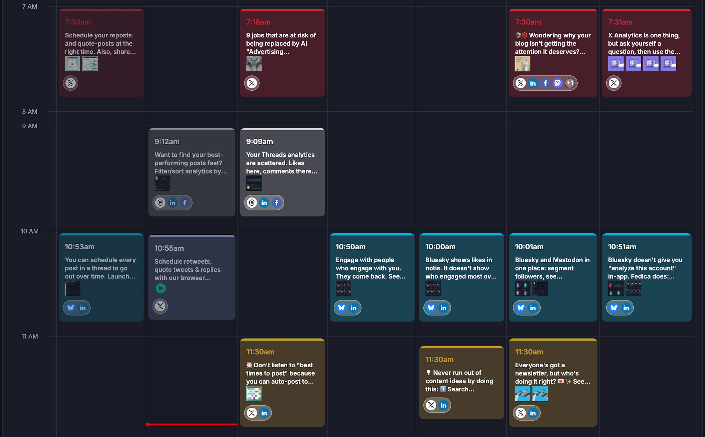Open the 10:00am Bluesky shows likes post
Viewport: 705px width, 437px height.
coord(461,268)
